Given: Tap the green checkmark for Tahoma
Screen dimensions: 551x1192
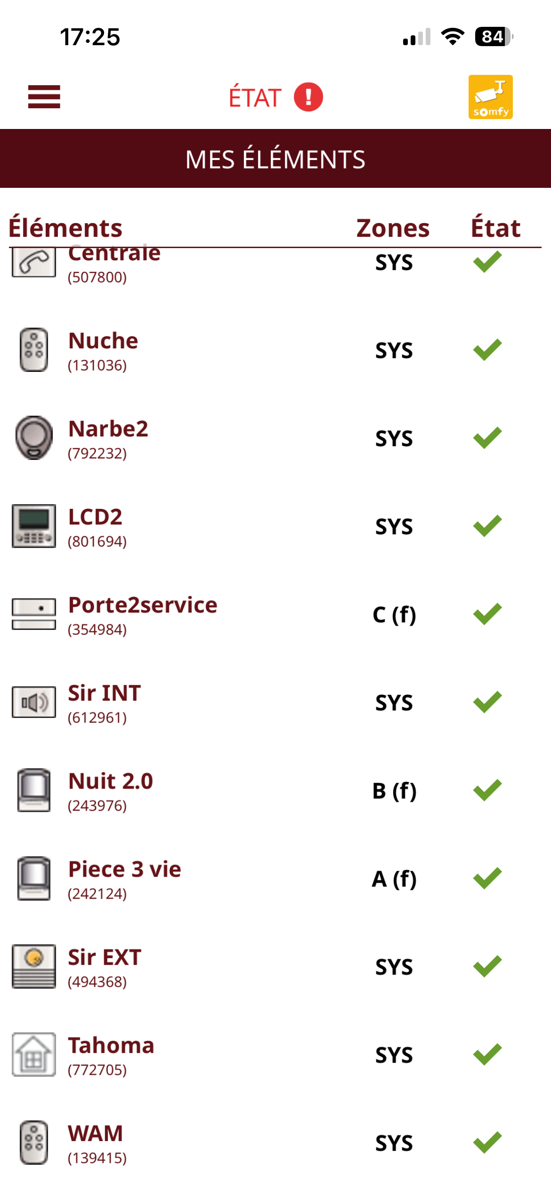Looking at the screenshot, I should (487, 1055).
